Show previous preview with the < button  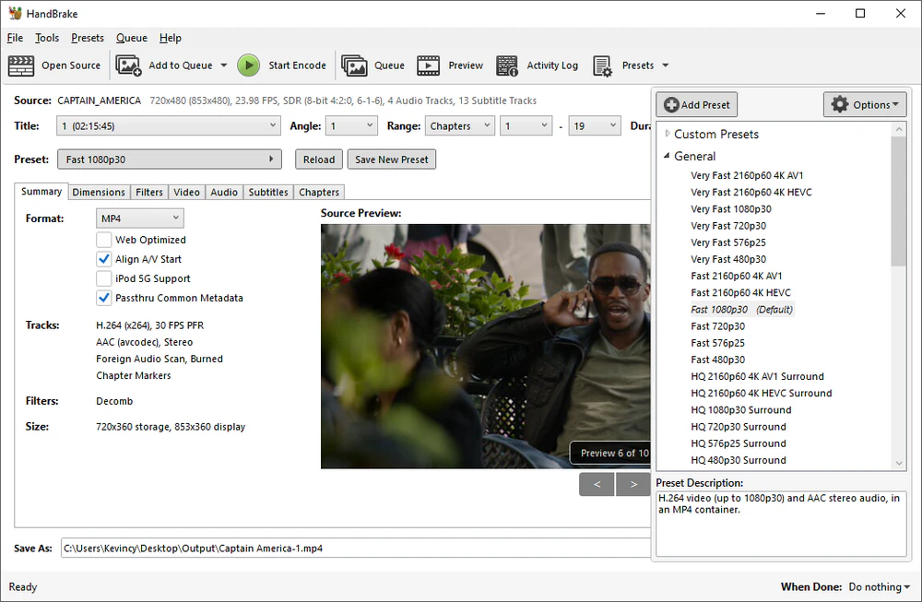[597, 484]
